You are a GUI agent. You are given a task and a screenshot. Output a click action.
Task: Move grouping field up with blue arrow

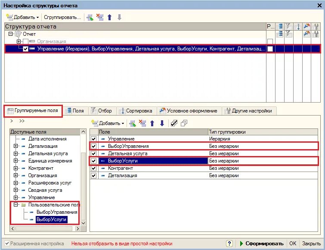pyautogui.click(x=152, y=123)
